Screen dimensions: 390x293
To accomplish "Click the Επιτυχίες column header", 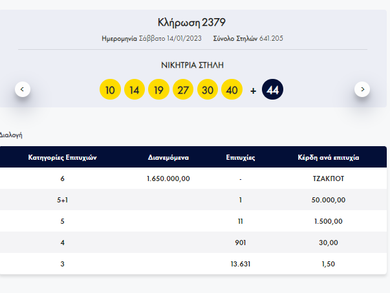I will (x=241, y=157).
